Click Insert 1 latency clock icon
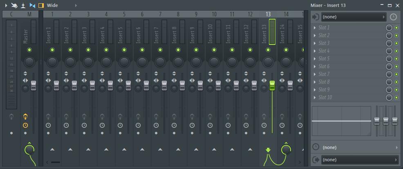Image resolution: width=403 pixels, height=169 pixels. [48, 125]
